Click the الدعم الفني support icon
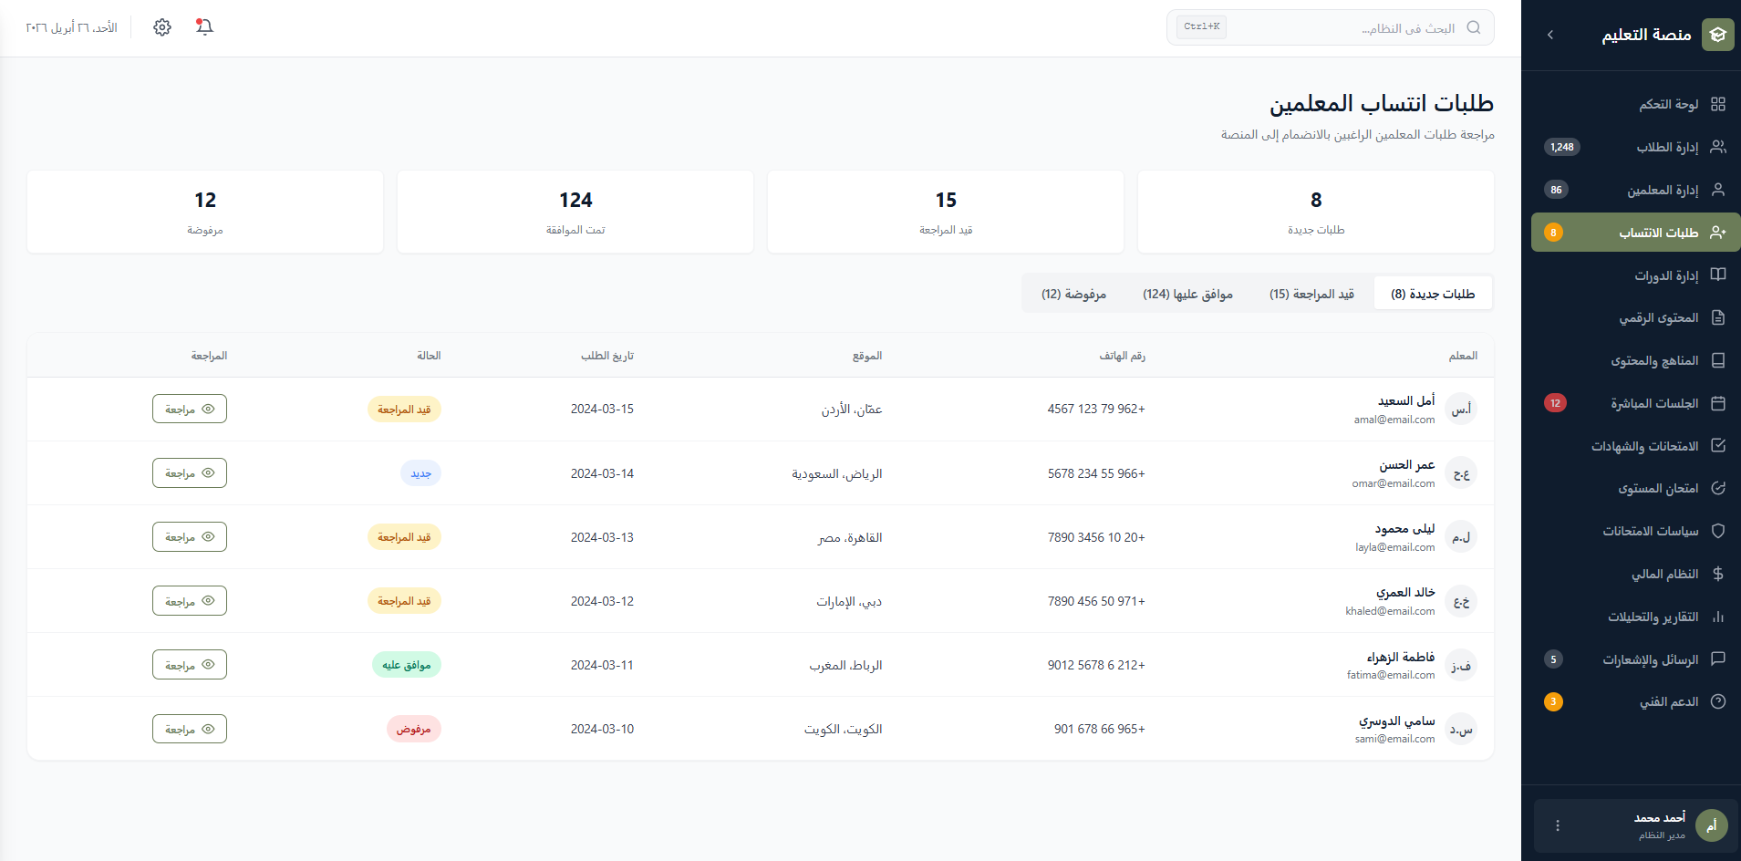Viewport: 1741px width, 861px height. pyautogui.click(x=1718, y=701)
